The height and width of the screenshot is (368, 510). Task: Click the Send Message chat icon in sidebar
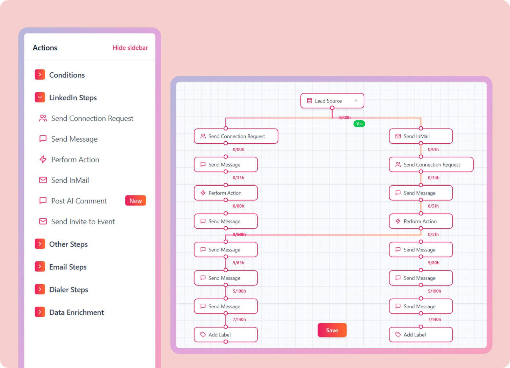tap(43, 139)
